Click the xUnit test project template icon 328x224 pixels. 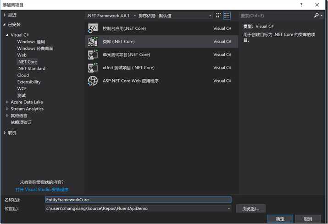click(93, 68)
